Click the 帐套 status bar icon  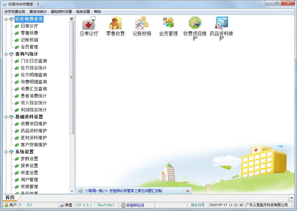[x=62, y=205]
